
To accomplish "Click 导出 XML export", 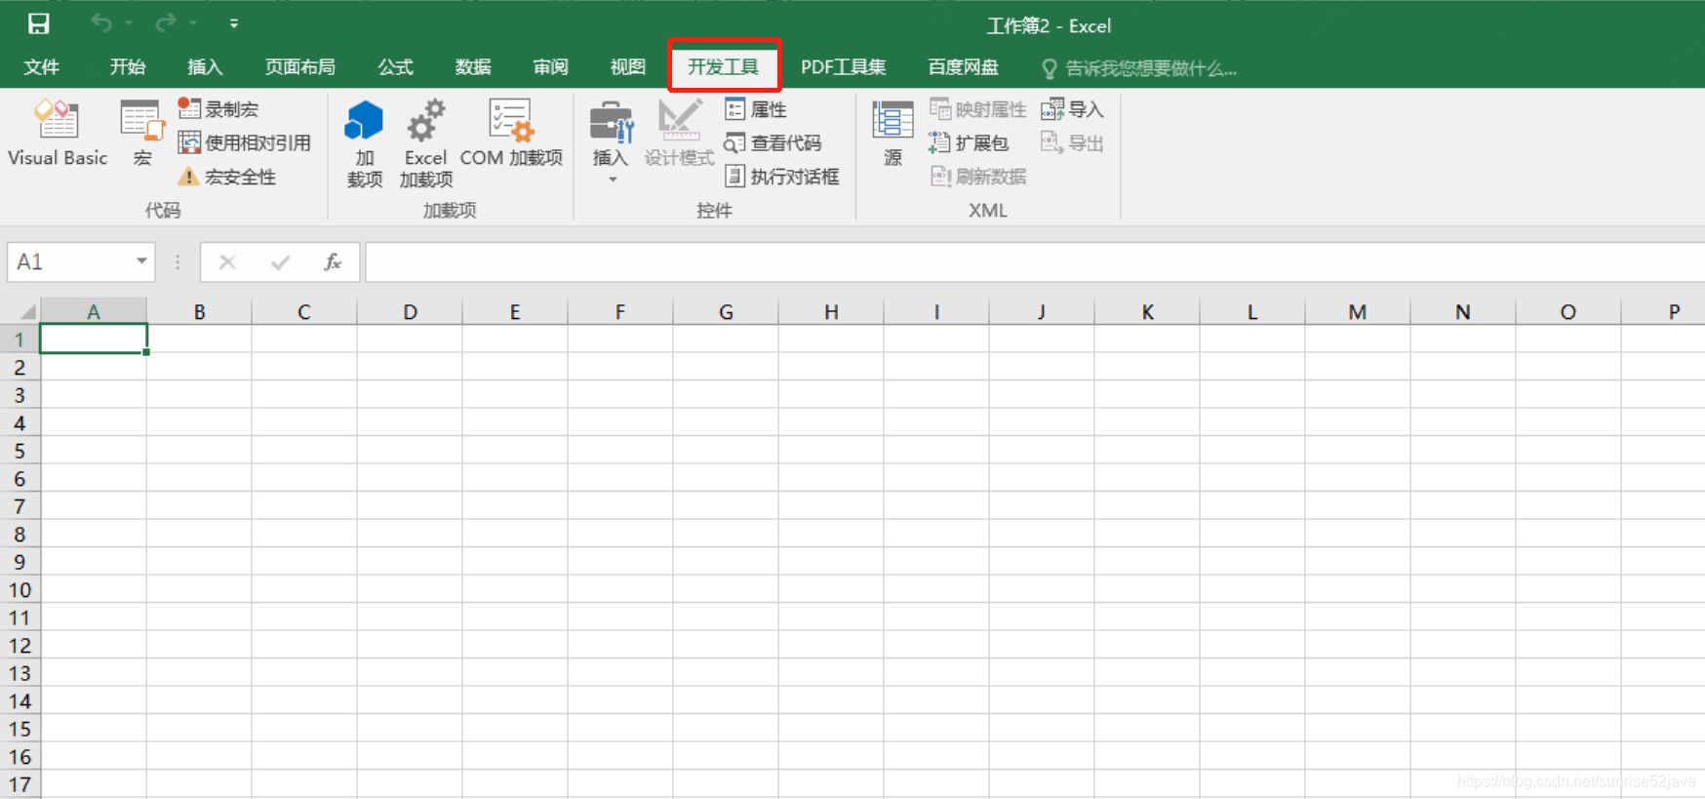I will pos(1072,142).
